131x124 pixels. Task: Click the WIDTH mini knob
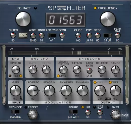33,36
